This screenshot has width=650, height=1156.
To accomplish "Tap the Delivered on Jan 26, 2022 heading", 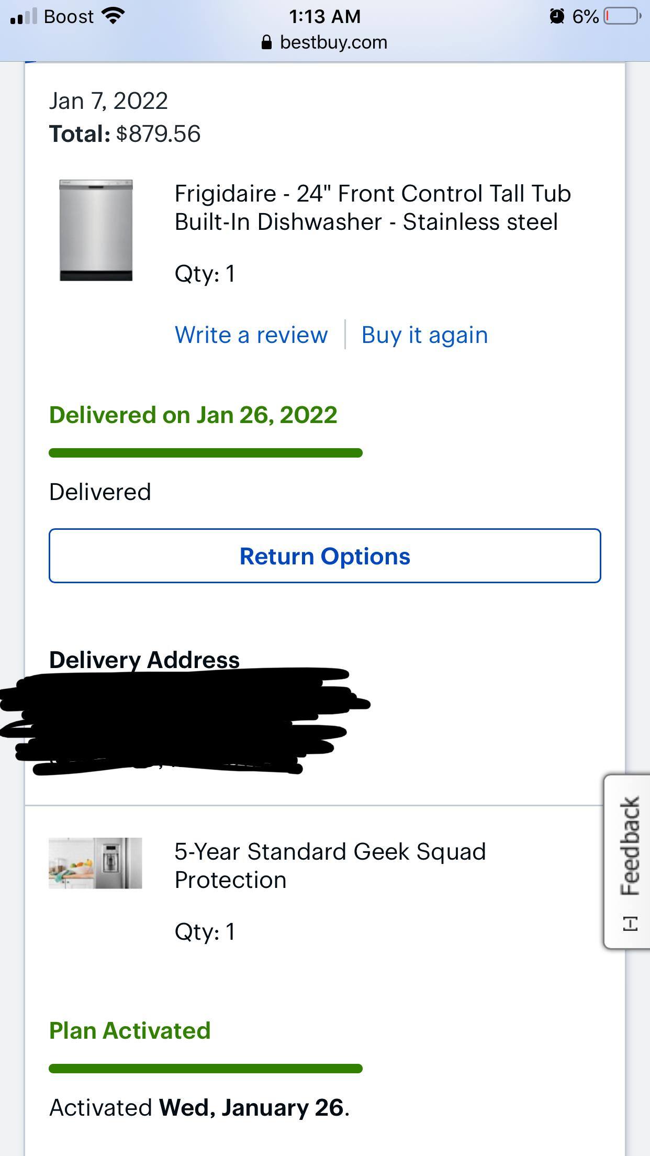I will [193, 415].
